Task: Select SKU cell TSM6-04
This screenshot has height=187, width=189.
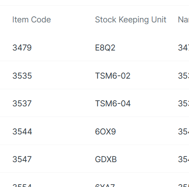Action: coord(113,103)
